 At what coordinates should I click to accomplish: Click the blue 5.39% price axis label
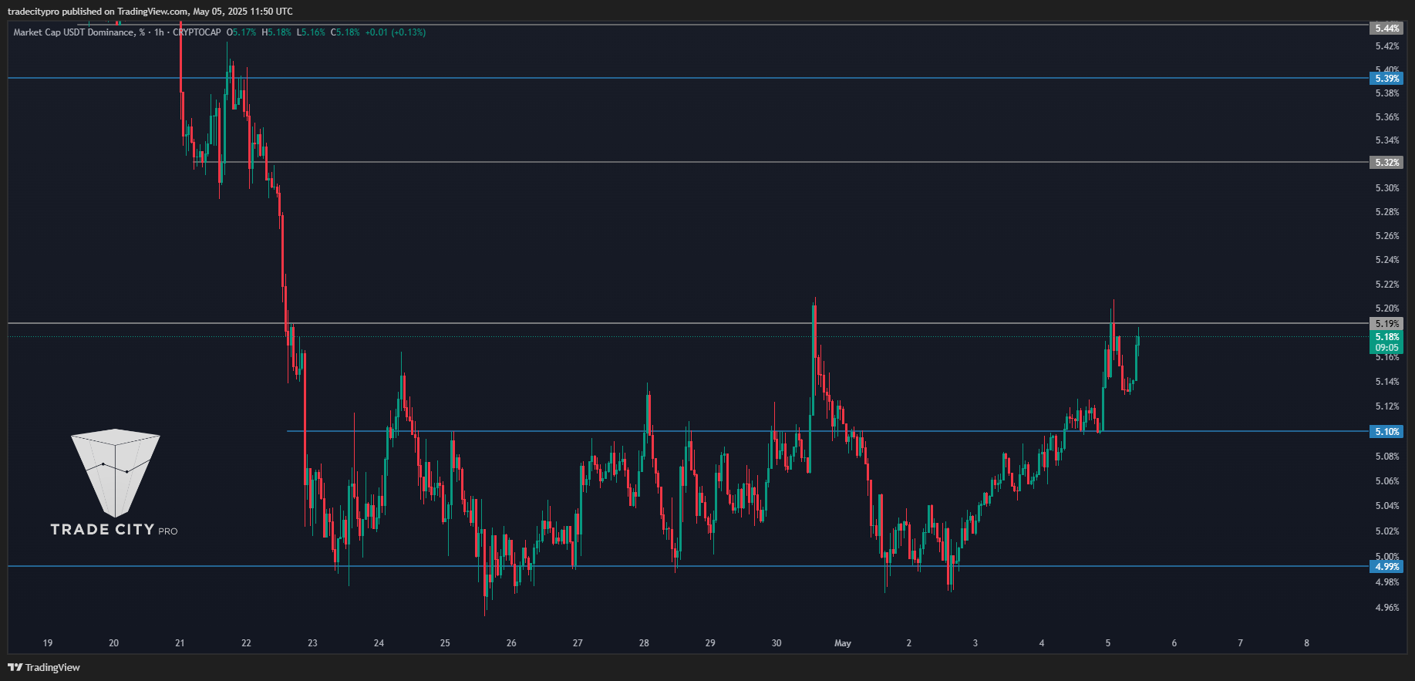[x=1386, y=79]
